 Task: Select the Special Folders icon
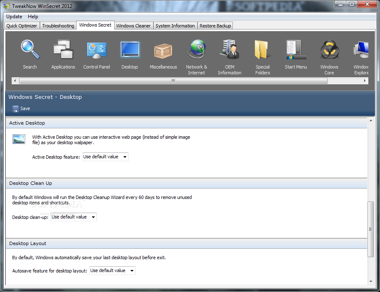(262, 49)
